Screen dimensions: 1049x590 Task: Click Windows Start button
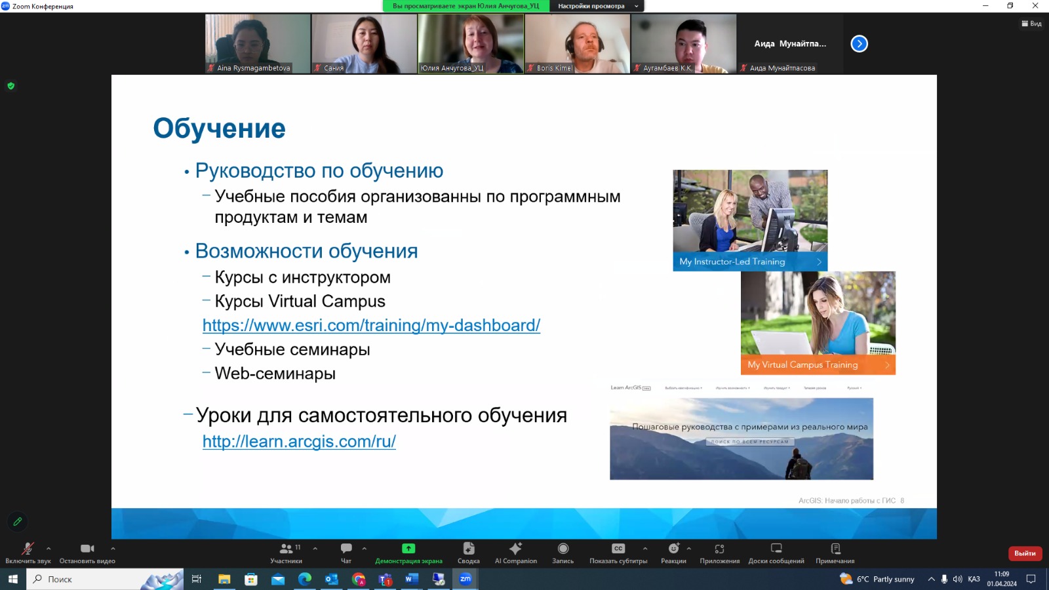click(13, 579)
